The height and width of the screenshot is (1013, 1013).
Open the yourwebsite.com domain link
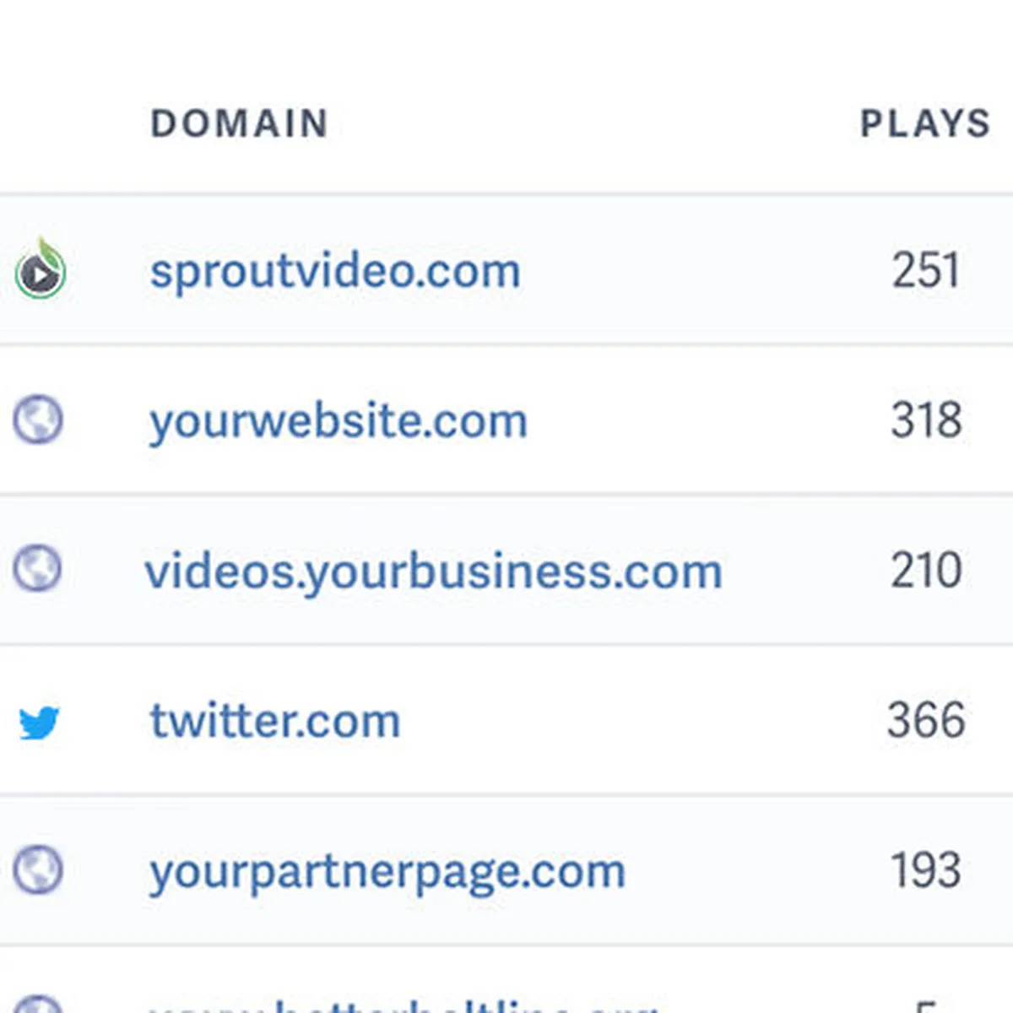click(x=338, y=421)
